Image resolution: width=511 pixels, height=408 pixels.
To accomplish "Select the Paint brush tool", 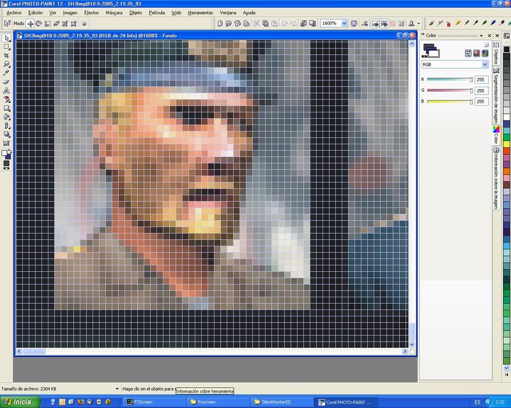I will pyautogui.click(x=6, y=126).
